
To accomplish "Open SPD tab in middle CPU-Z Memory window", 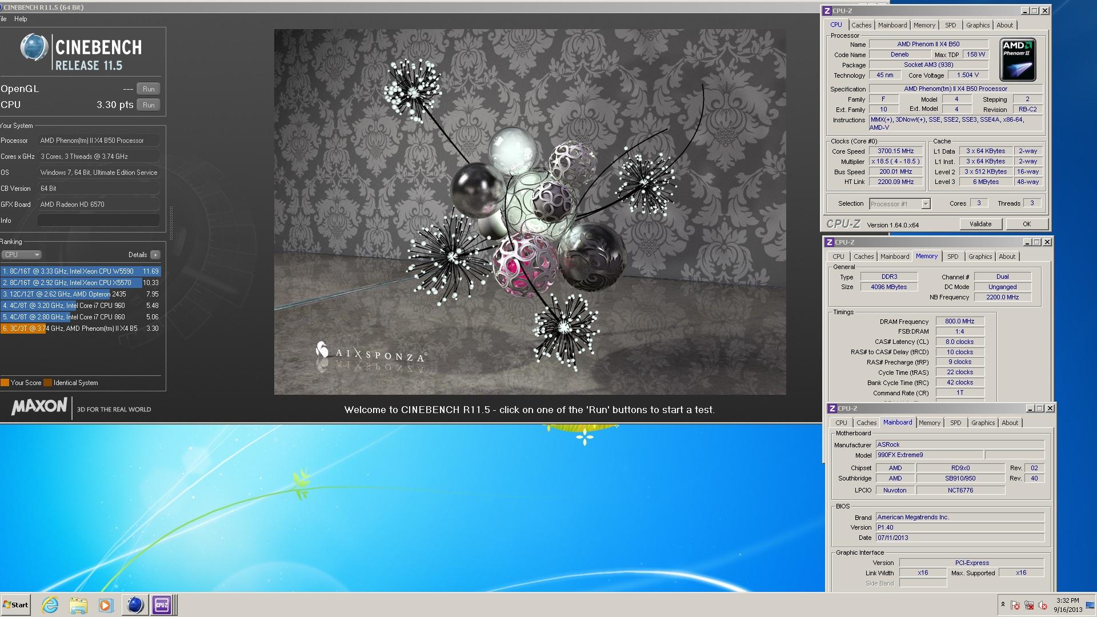I will click(x=952, y=257).
